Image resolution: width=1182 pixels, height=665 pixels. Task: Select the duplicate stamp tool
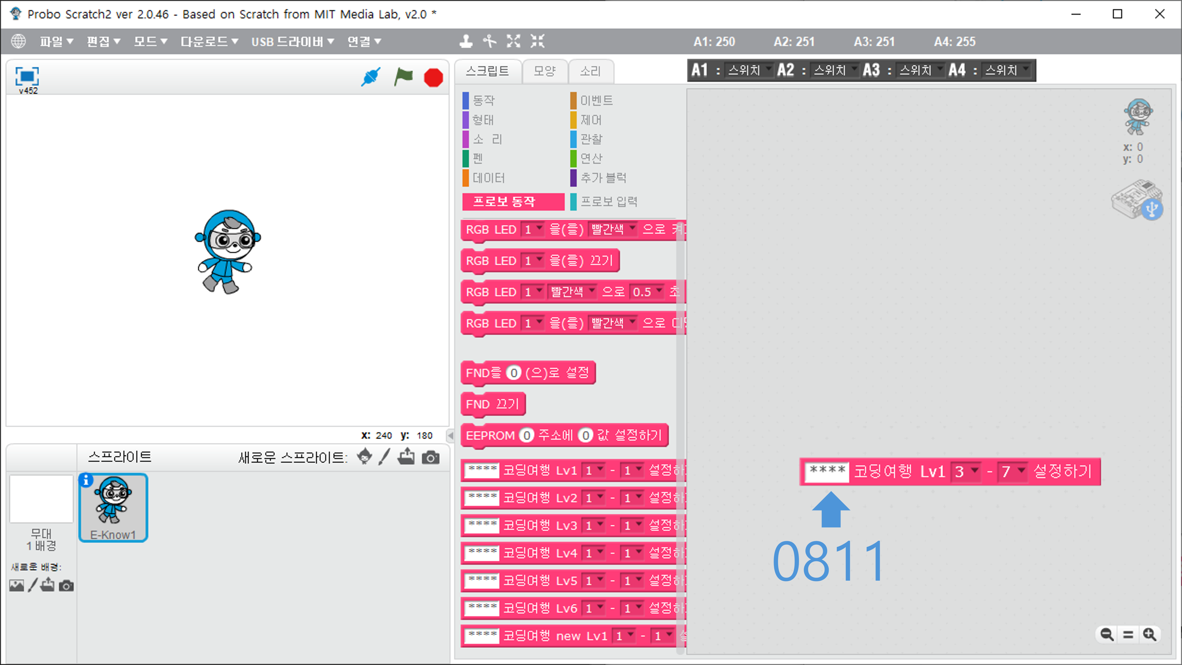point(466,41)
